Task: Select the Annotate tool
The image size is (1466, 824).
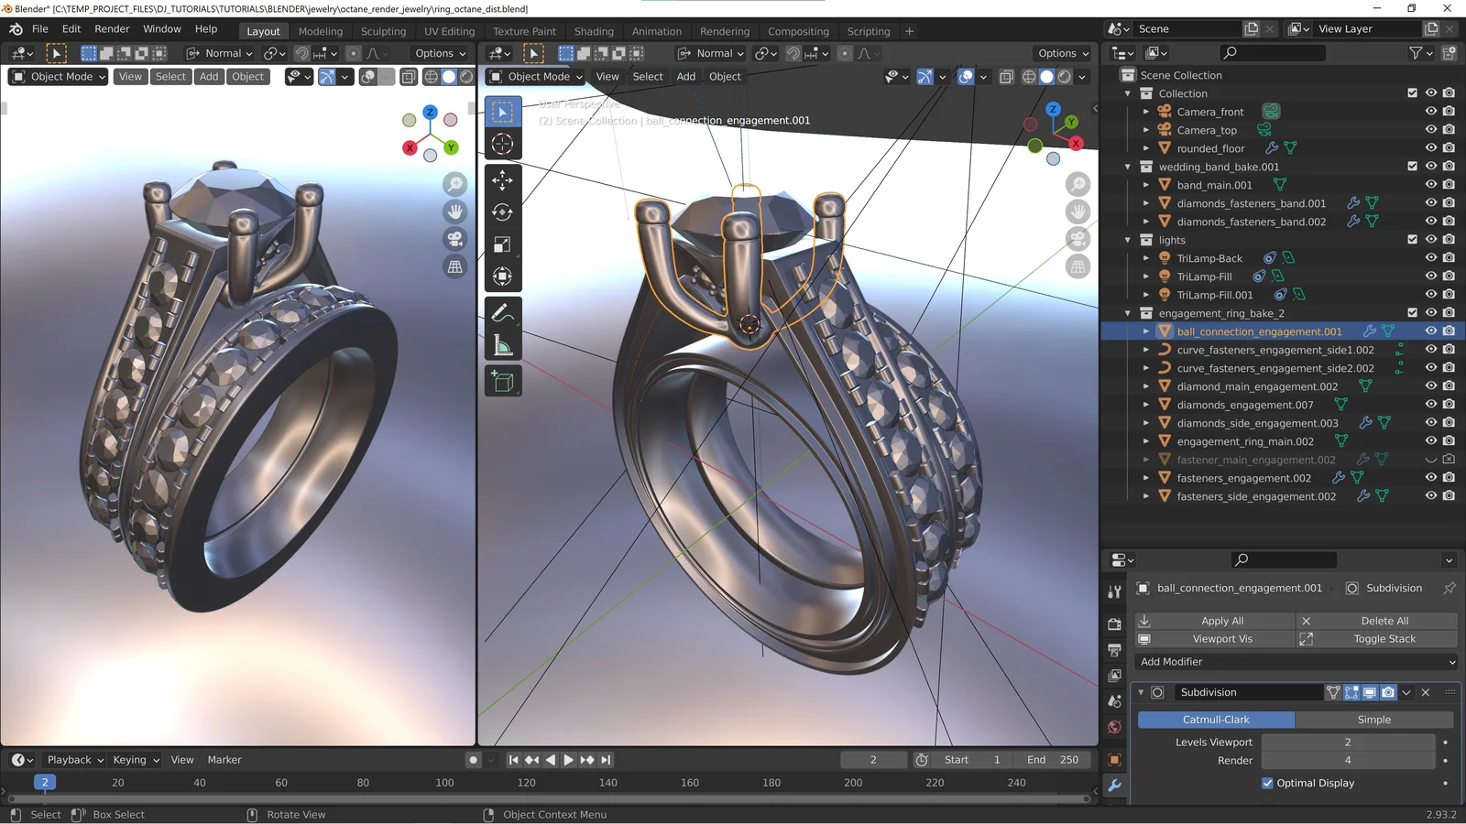Action: (502, 313)
